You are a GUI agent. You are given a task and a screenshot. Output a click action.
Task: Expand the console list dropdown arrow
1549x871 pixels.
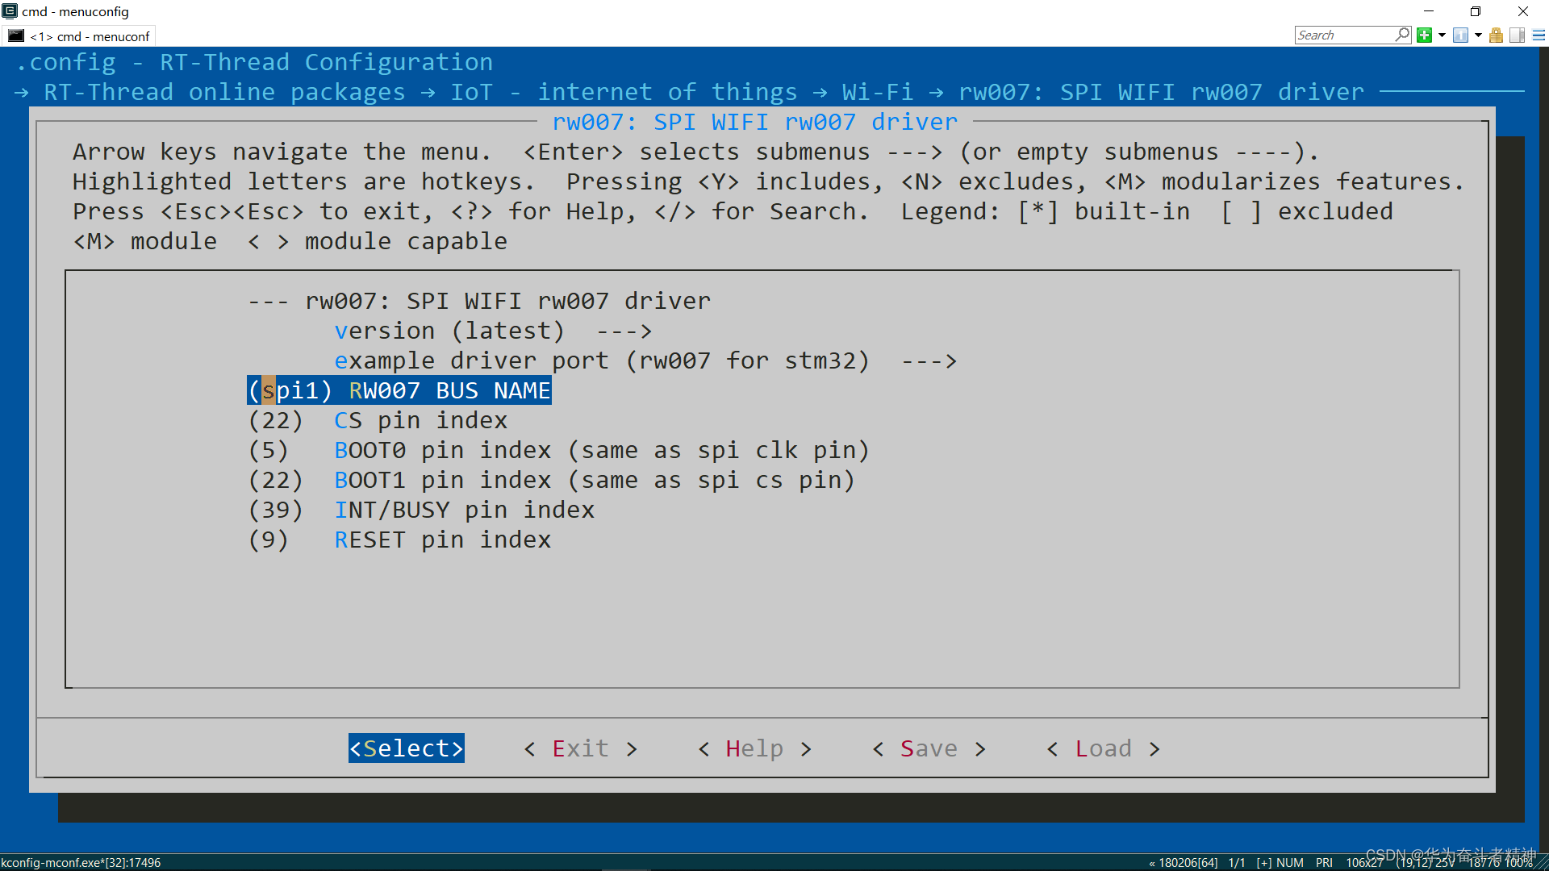1478,35
